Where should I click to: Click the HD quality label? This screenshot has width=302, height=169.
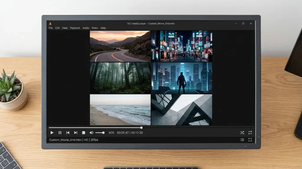coord(86,140)
